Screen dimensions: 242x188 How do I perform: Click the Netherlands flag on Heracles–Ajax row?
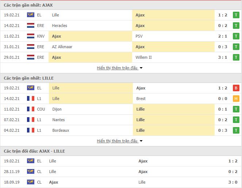(x=31, y=26)
